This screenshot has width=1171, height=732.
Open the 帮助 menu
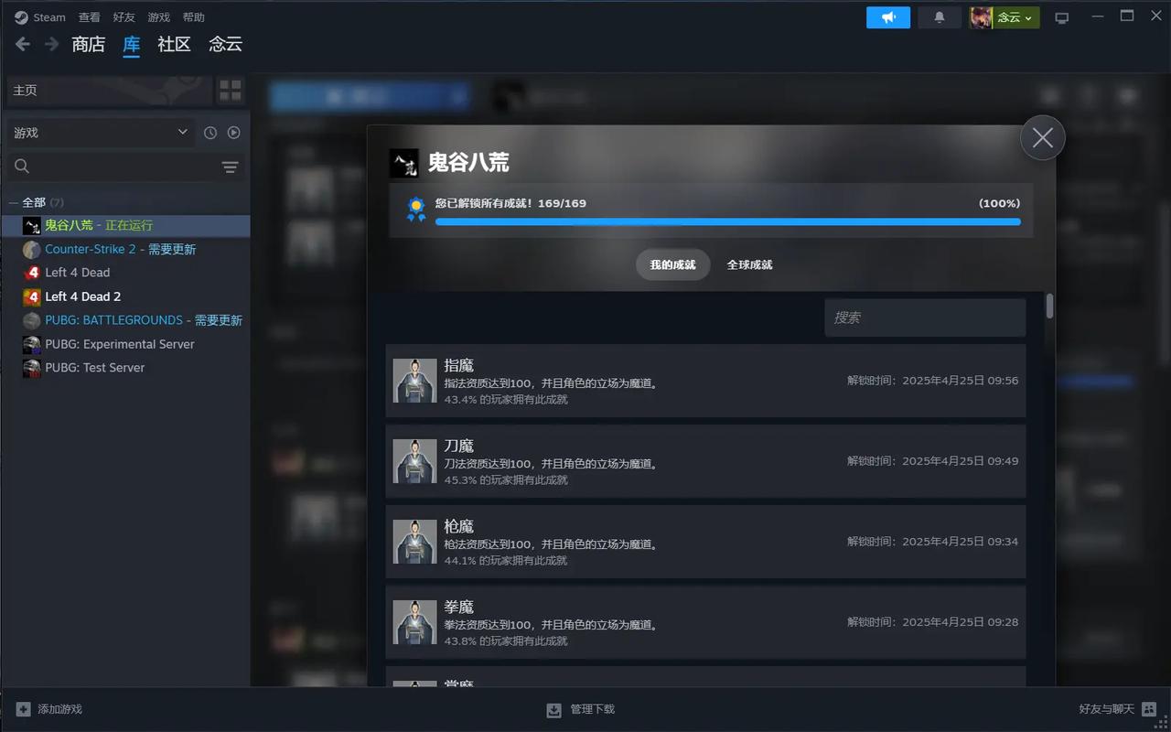click(x=193, y=17)
